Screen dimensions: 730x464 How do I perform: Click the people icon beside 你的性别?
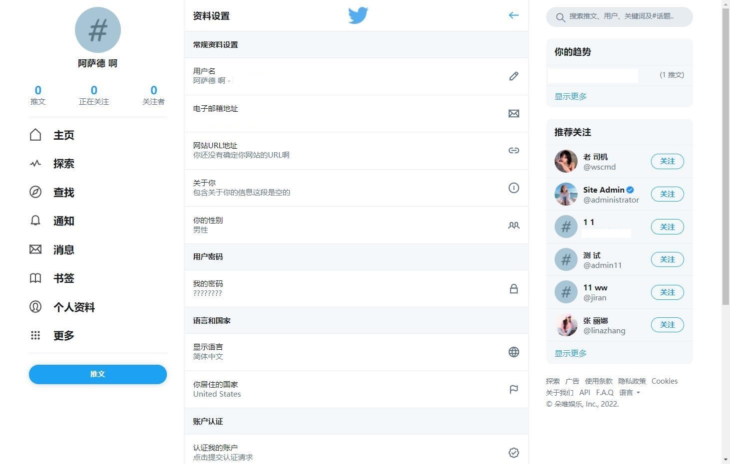pos(514,225)
